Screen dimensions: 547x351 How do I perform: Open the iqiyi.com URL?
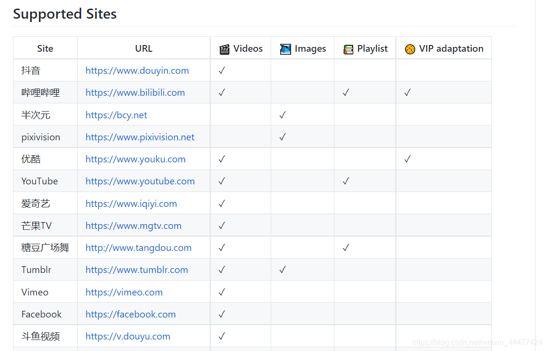coord(131,204)
